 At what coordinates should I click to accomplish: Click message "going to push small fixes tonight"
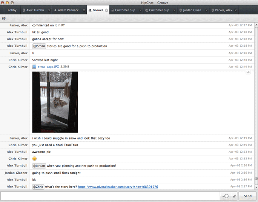click(x=57, y=173)
